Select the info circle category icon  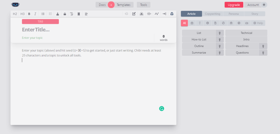(208, 23)
